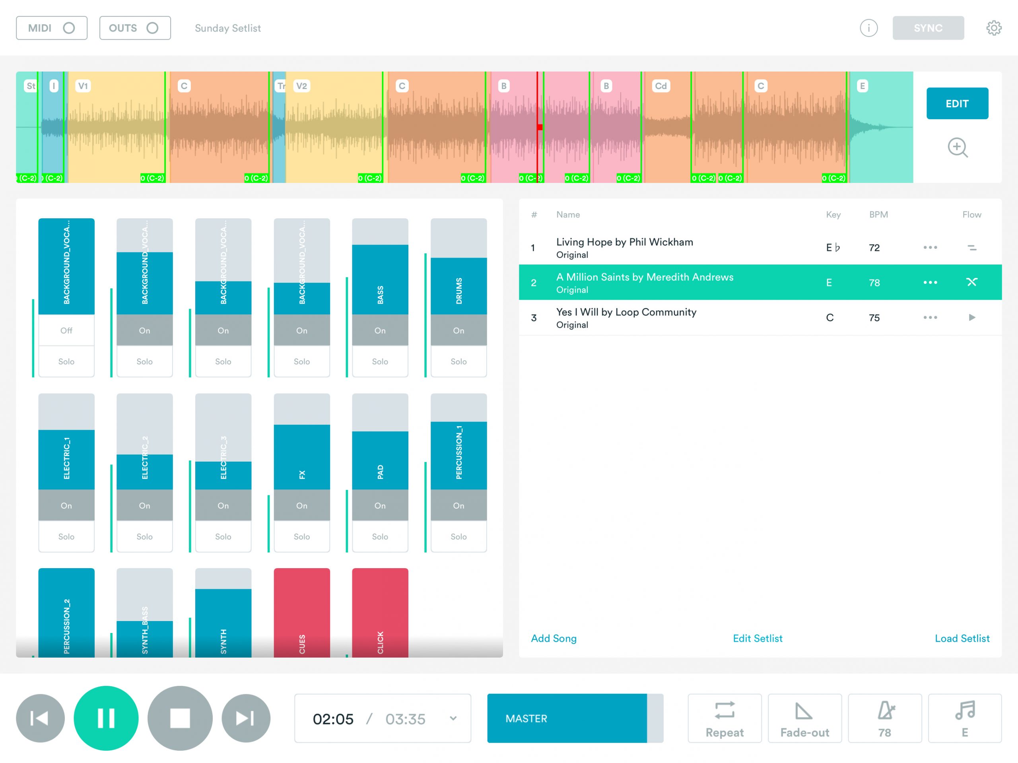Open settings via the gear icon
Viewport: 1018px width, 763px height.
pyautogui.click(x=994, y=28)
